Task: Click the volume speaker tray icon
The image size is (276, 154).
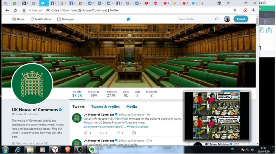Action: (x=253, y=150)
